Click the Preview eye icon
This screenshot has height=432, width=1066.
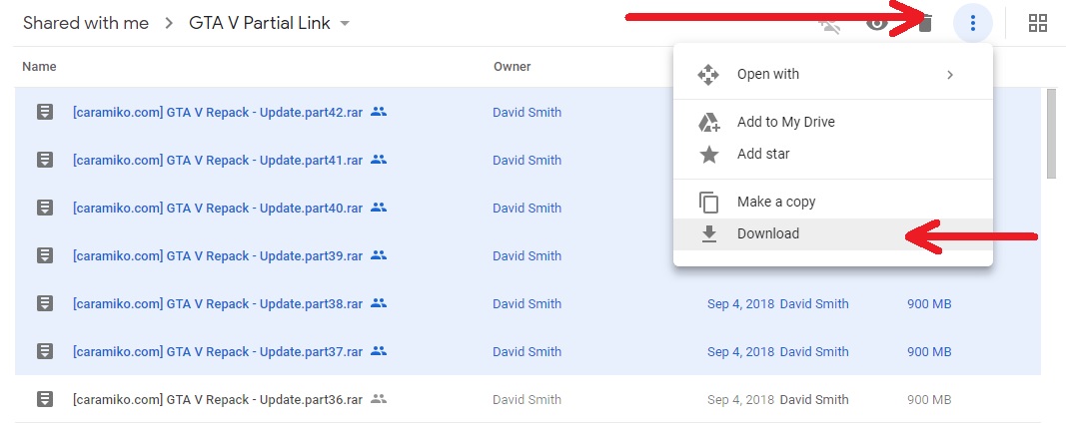tap(877, 23)
